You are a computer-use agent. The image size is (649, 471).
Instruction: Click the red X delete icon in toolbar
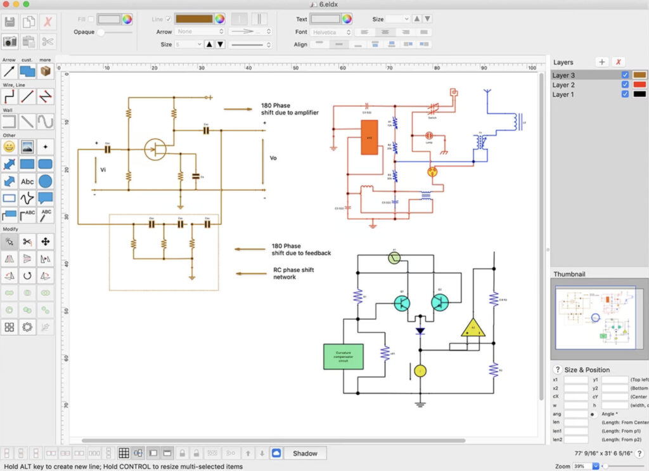click(x=48, y=22)
